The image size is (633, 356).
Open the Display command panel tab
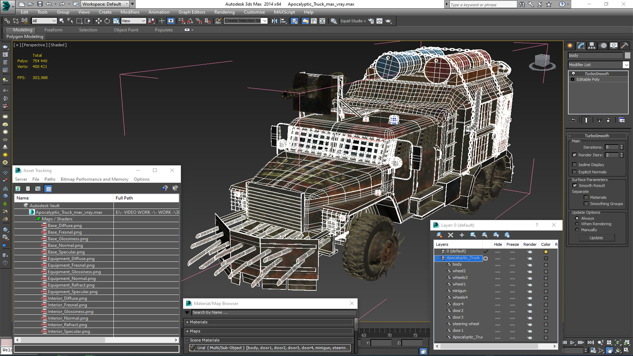tap(614, 45)
